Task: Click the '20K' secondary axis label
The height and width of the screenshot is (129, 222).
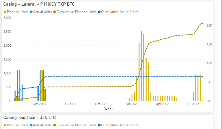Action: (x=209, y=26)
